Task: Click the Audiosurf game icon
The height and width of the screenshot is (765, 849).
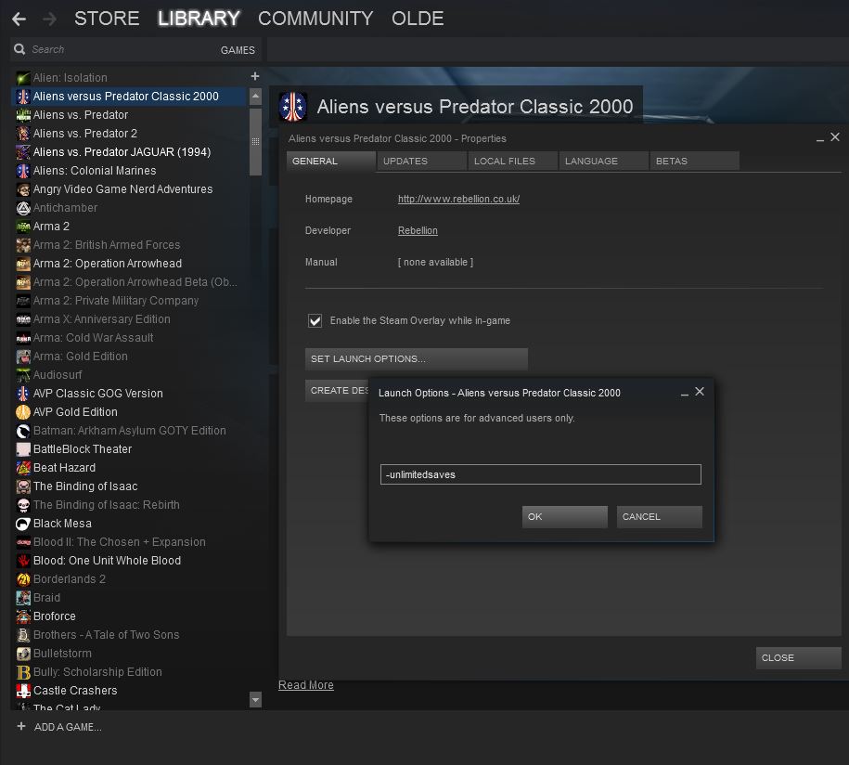Action: (x=24, y=375)
